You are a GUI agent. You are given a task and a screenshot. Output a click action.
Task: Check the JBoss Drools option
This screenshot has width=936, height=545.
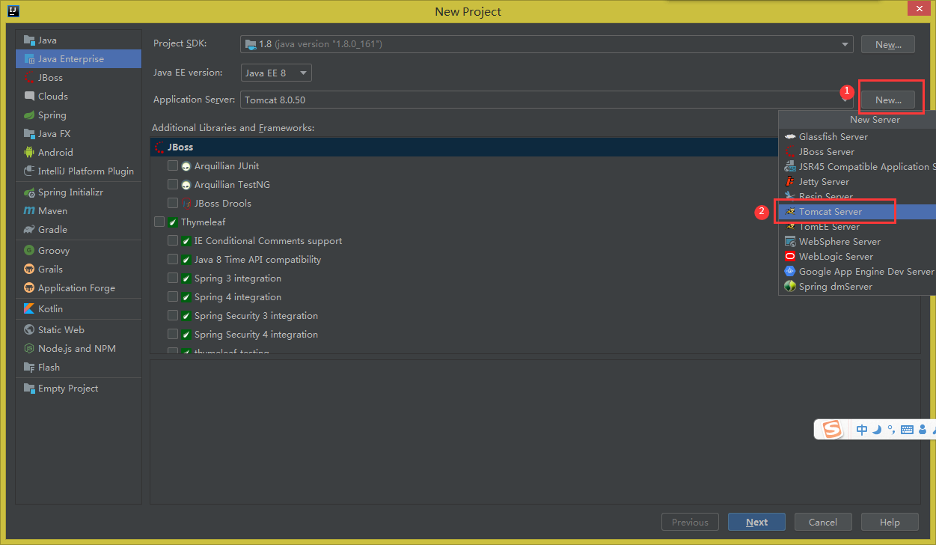coord(173,204)
